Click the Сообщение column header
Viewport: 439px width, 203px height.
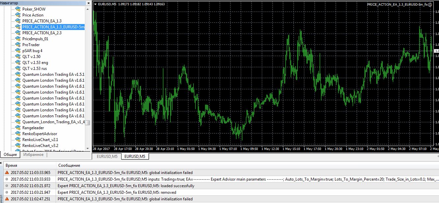pyautogui.click(x=247, y=165)
